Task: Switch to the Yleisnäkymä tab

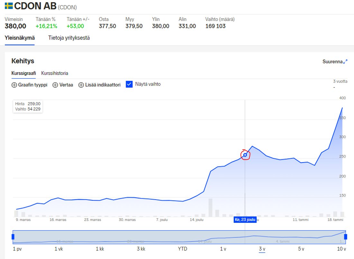Action: coord(20,38)
